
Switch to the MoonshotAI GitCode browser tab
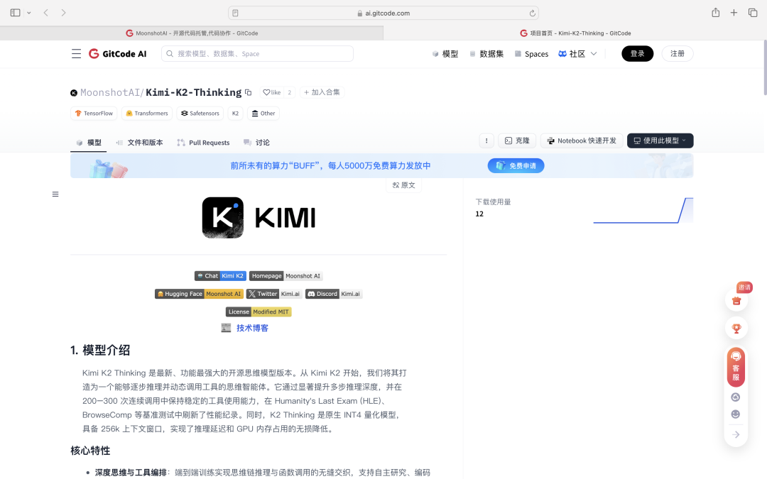point(192,33)
